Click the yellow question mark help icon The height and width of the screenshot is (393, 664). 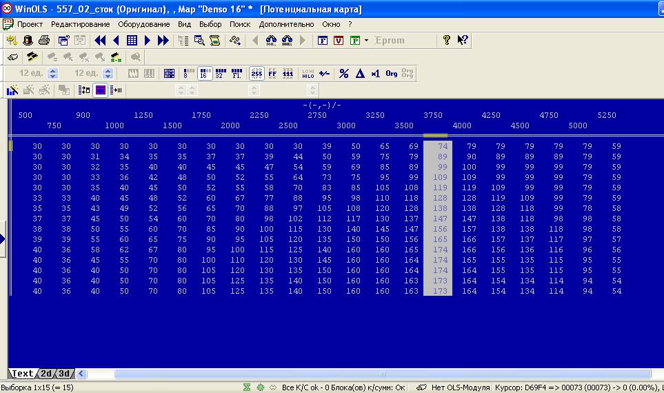(447, 40)
